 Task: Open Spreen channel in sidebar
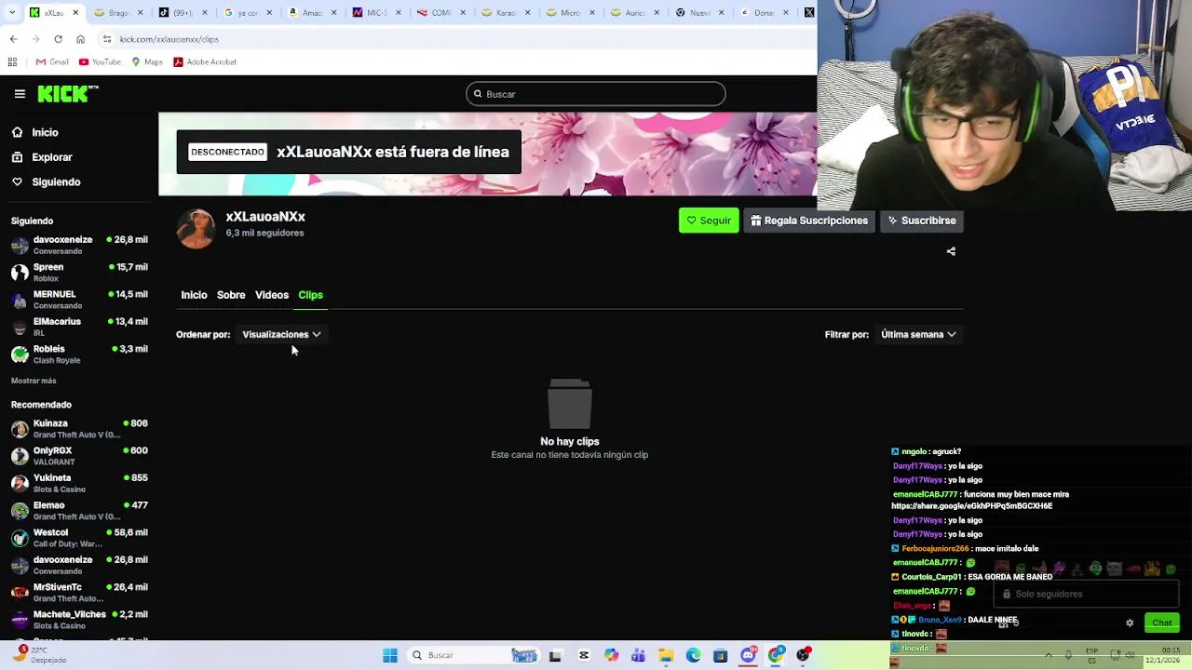coord(79,272)
